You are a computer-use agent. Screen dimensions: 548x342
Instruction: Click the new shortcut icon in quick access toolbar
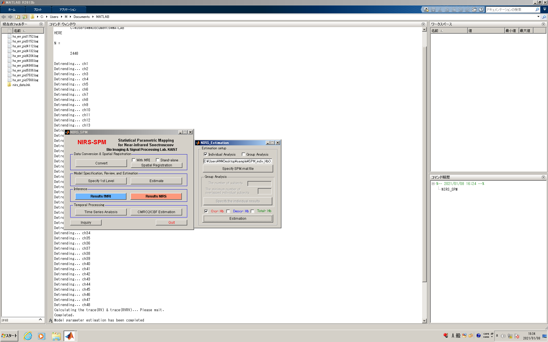coord(426,9)
